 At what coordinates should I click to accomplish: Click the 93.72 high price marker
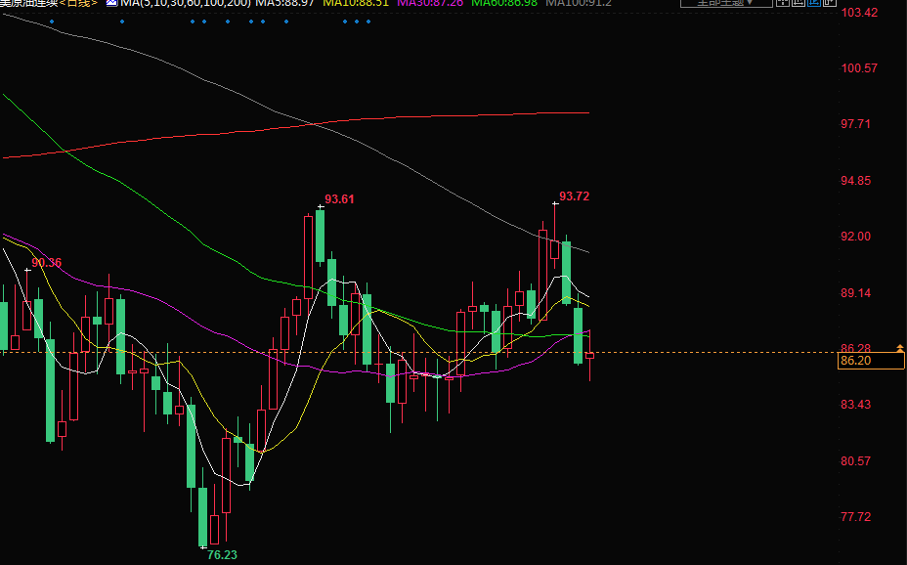tap(575, 196)
